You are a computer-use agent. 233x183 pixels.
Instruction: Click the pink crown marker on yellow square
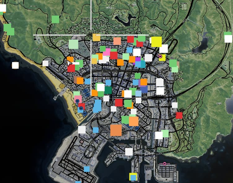(x=160, y=56)
